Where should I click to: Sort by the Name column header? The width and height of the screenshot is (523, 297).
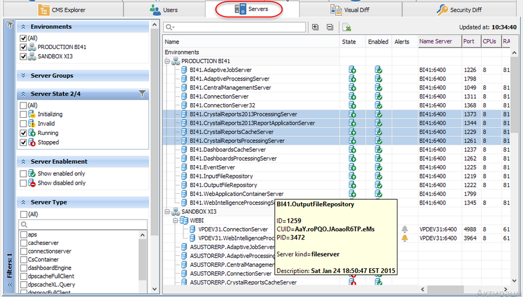251,42
